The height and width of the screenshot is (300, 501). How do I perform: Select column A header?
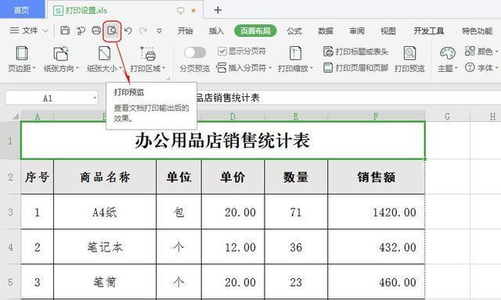(x=38, y=116)
